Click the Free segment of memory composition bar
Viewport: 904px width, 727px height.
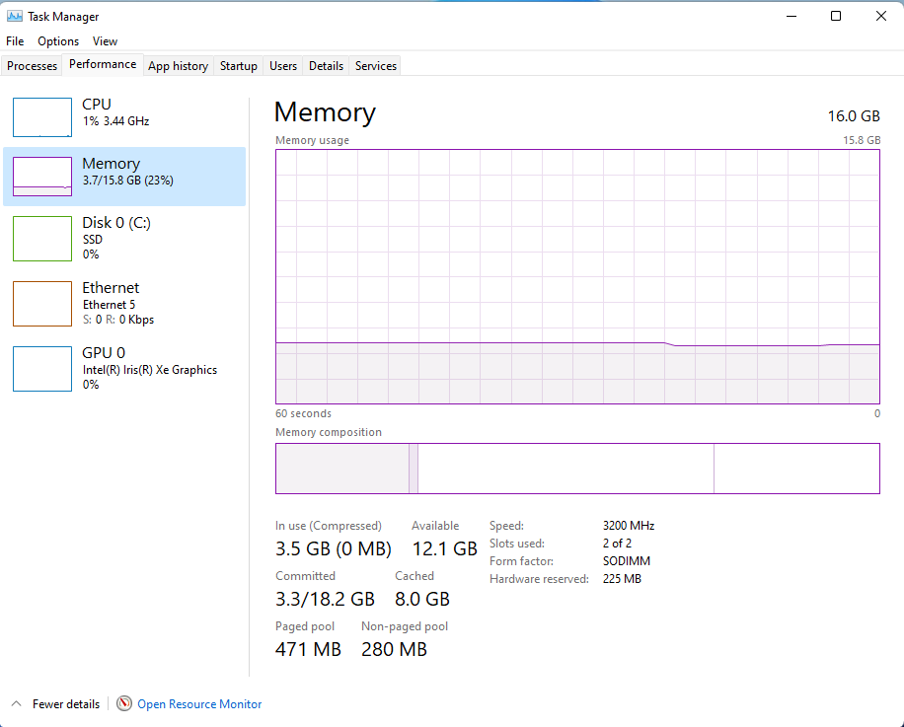[796, 469]
